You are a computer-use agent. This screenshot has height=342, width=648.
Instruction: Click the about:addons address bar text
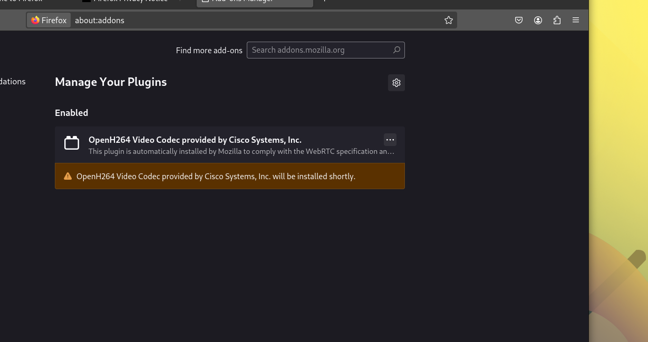[100, 20]
